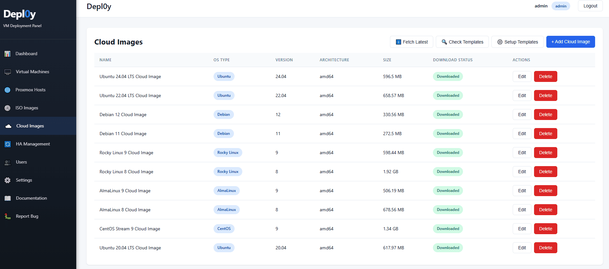Viewport: 609px width, 269px height.
Task: Run Check Templates
Action: (462, 42)
